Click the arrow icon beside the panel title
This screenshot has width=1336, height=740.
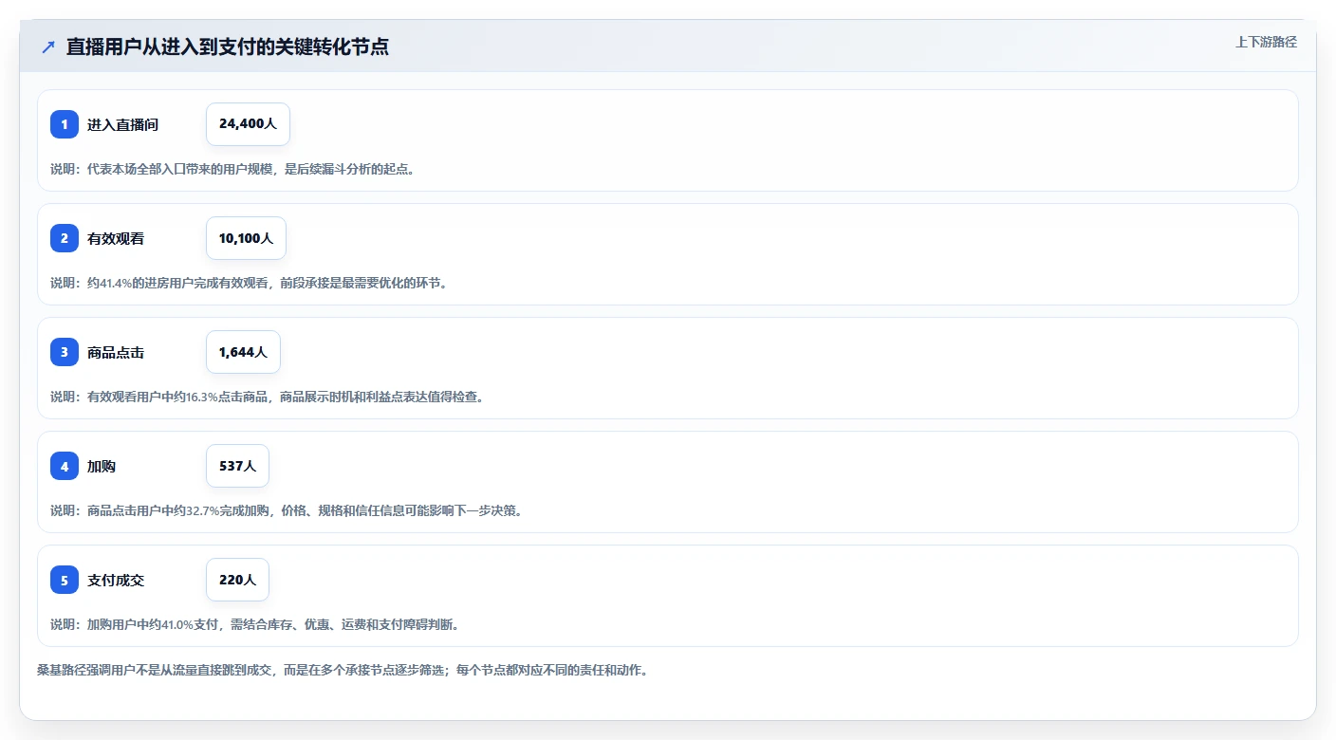(x=48, y=46)
